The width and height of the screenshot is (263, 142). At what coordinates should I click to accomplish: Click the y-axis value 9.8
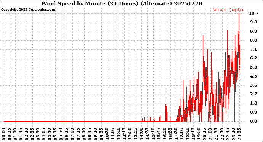click(253, 22)
